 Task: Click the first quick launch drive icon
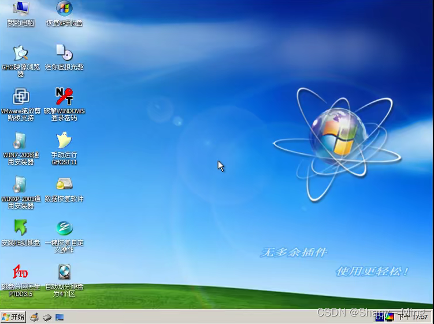(34, 317)
